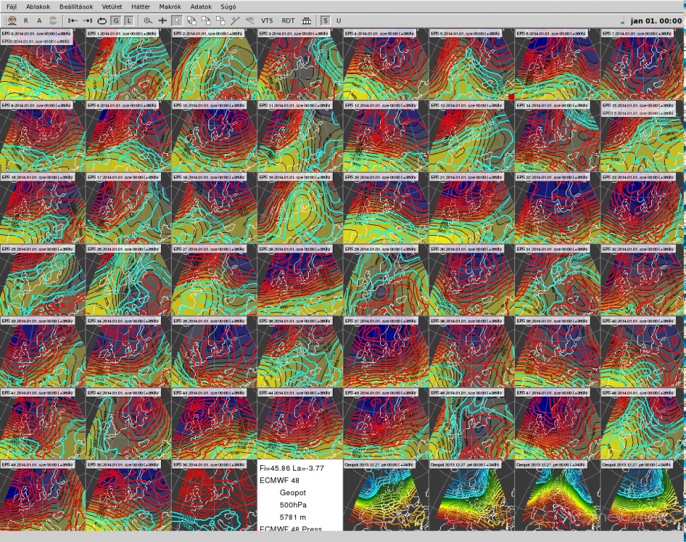This screenshot has width=686, height=542.
Task: Open the EPS 19 ensemble map panel
Action: click(x=300, y=212)
